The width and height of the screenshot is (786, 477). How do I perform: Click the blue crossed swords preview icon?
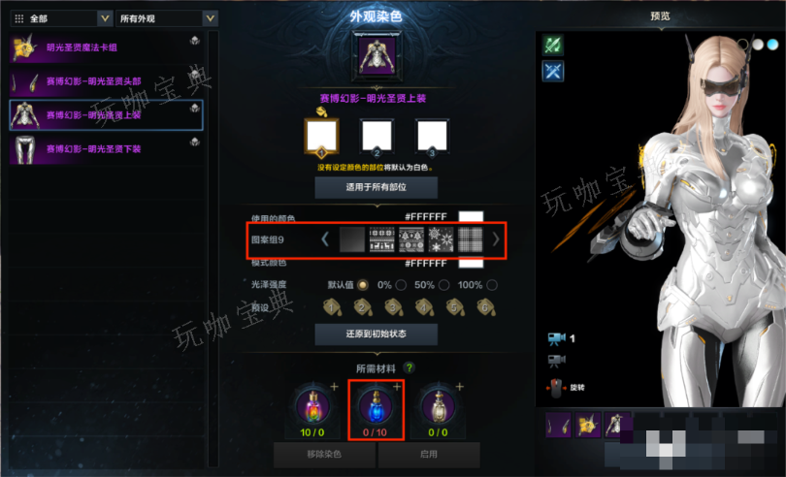(552, 71)
